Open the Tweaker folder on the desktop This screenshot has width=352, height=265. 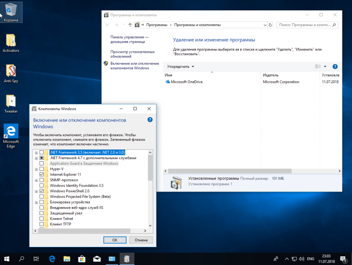tap(11, 104)
